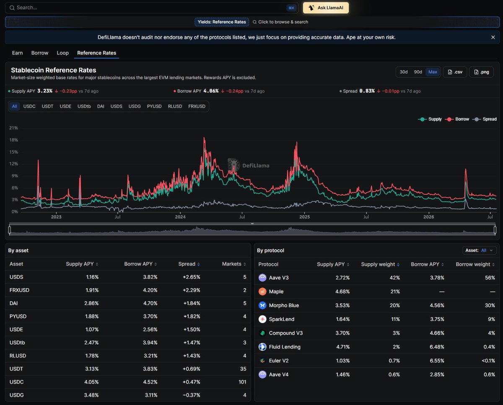Click the Euler V2 protocol icon
The width and height of the screenshot is (503, 405).
click(262, 361)
